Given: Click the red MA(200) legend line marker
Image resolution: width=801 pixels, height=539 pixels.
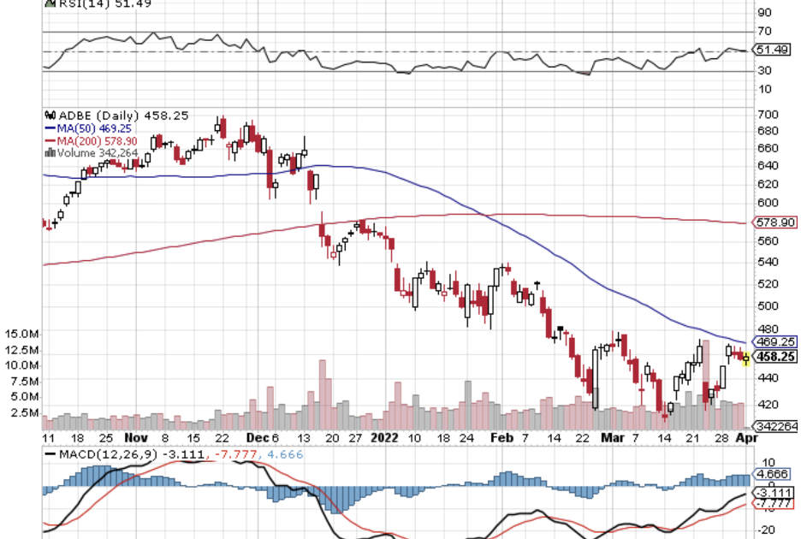Looking at the screenshot, I should coord(50,140).
